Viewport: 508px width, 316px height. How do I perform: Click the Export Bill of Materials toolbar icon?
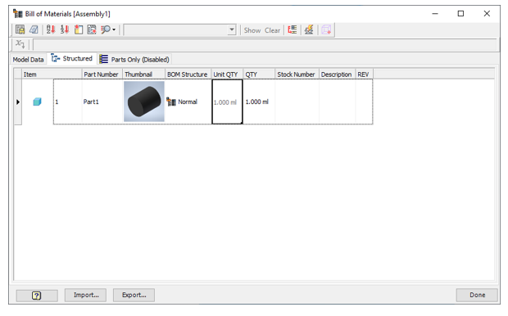click(x=20, y=29)
